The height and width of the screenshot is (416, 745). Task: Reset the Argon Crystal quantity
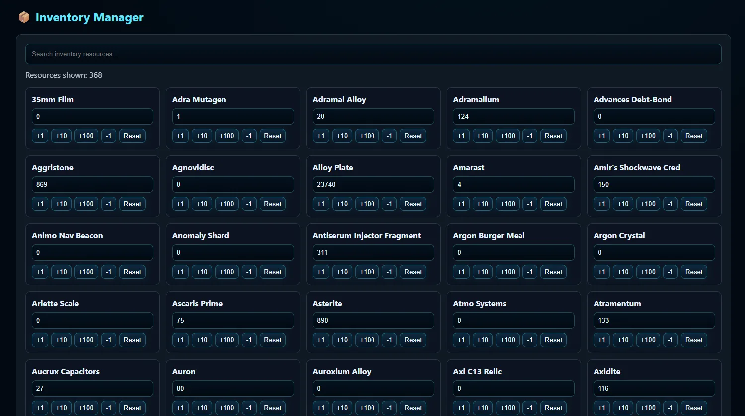click(694, 272)
